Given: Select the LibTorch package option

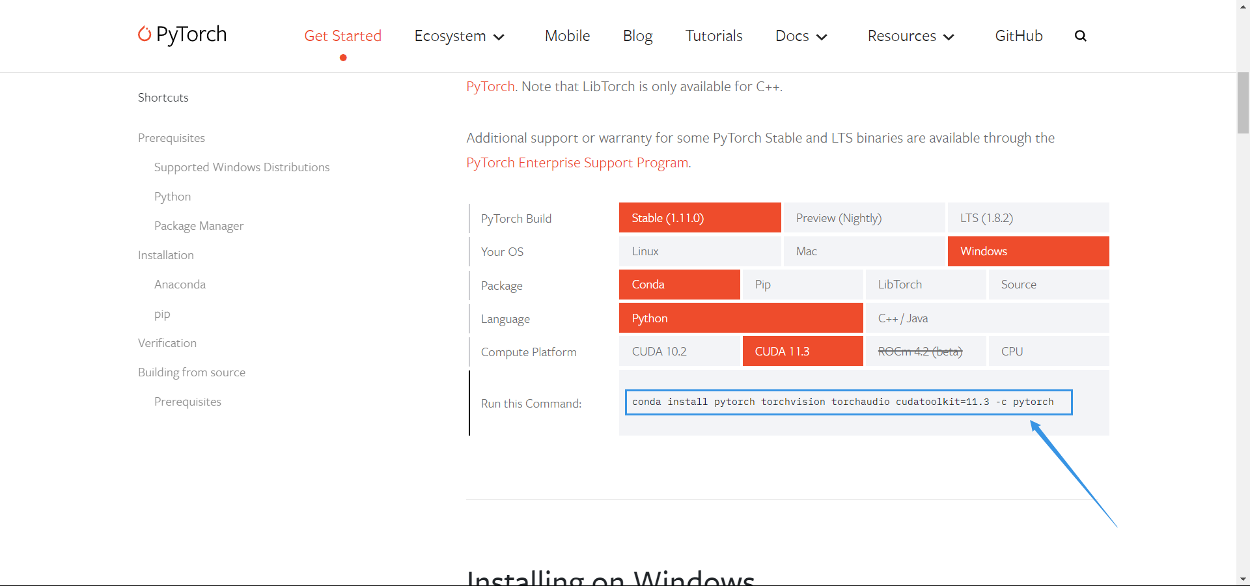Looking at the screenshot, I should pyautogui.click(x=926, y=285).
